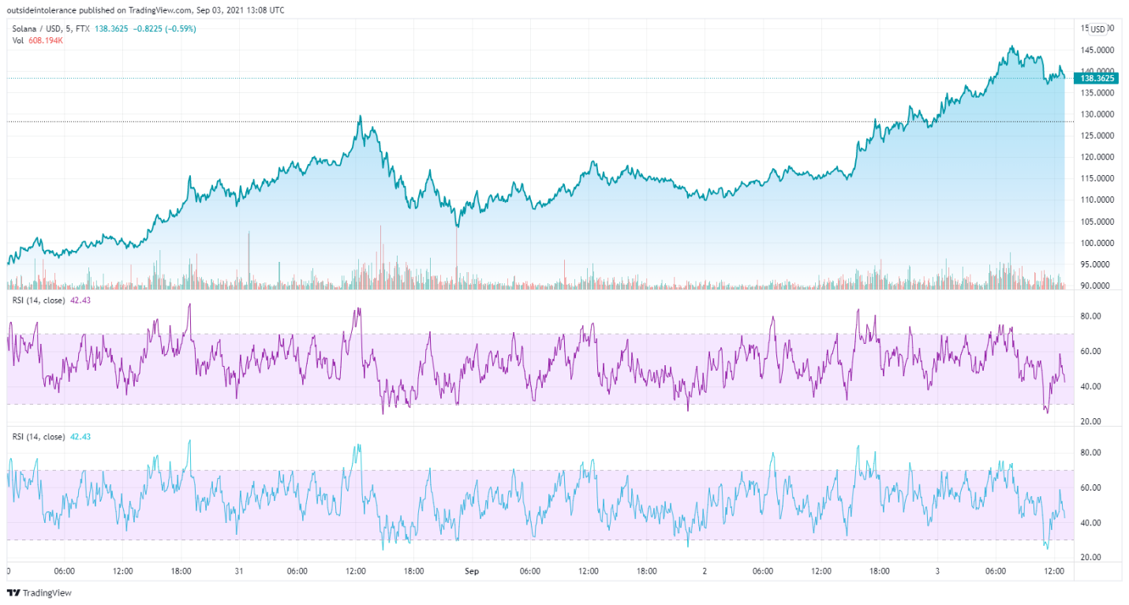Click the 100.0000 price axis label

pos(1097,243)
